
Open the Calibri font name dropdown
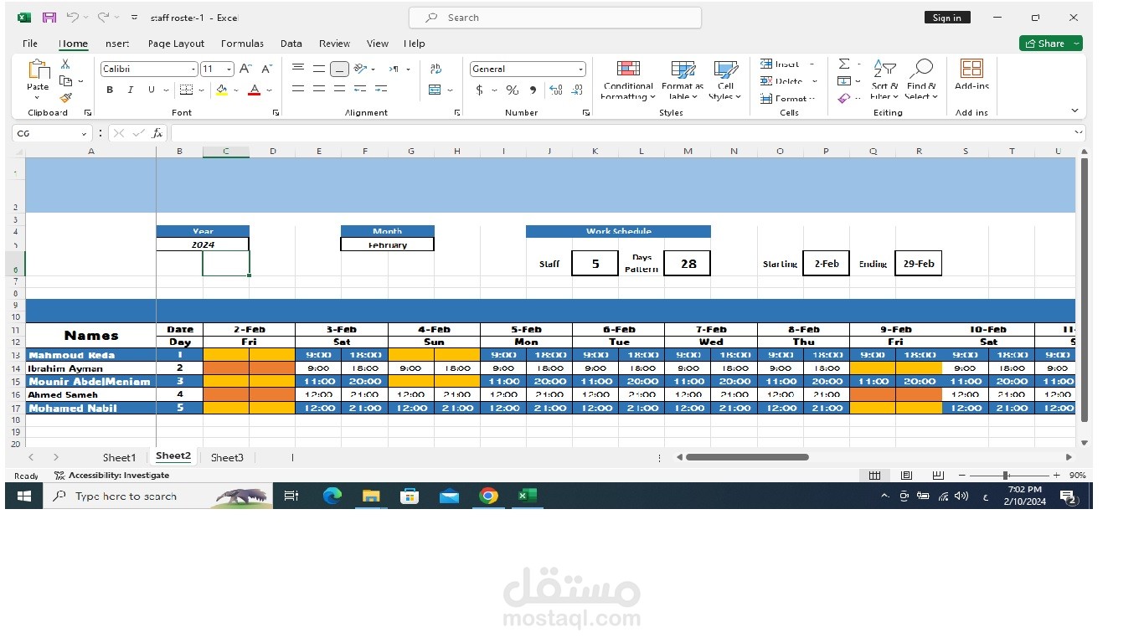pyautogui.click(x=193, y=69)
